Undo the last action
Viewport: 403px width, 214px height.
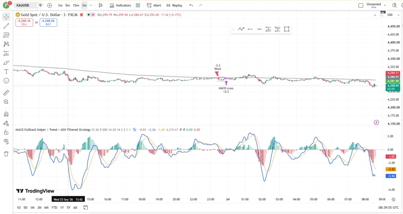click(x=191, y=5)
